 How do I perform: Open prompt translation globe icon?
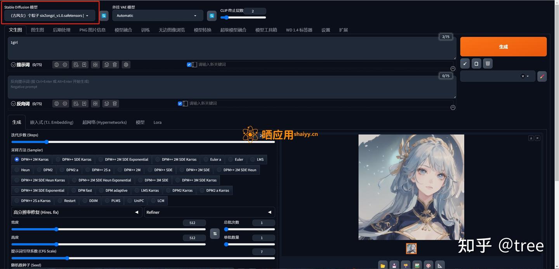tap(56, 64)
